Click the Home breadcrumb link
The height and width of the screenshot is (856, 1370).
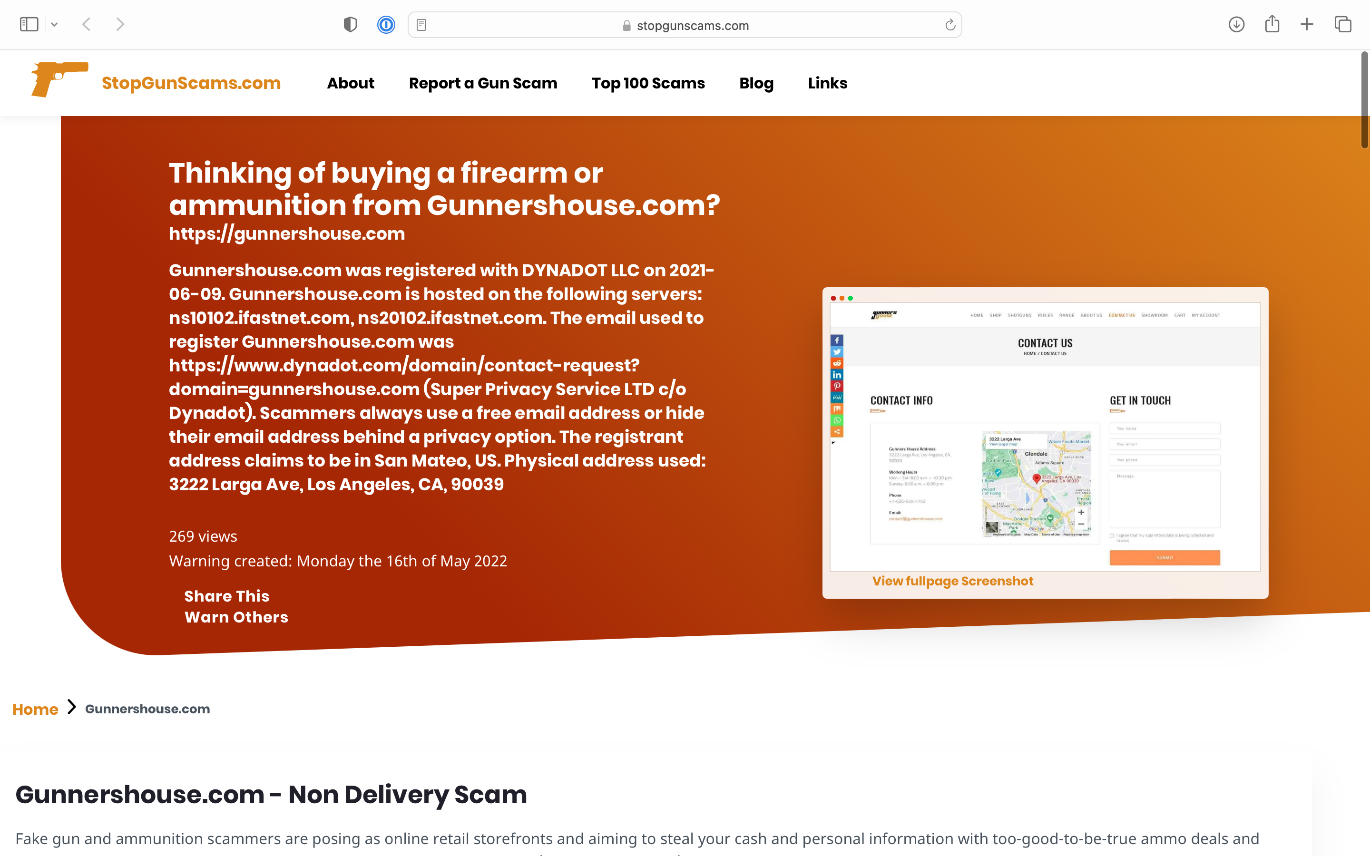[x=35, y=710]
